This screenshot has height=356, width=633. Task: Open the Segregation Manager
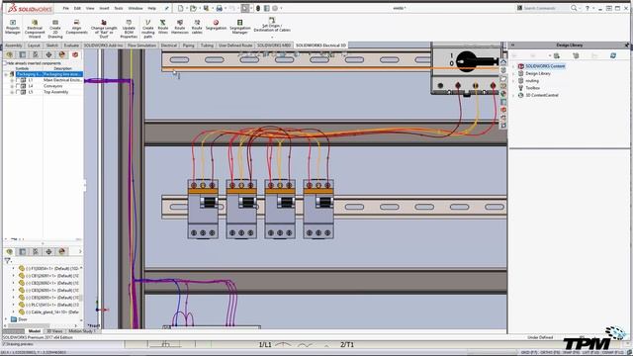239,27
